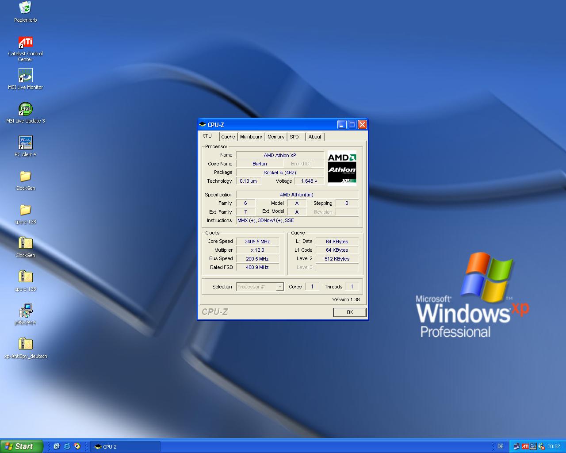Click Windows Messenger tray icon
The height and width of the screenshot is (453, 566).
(541, 446)
